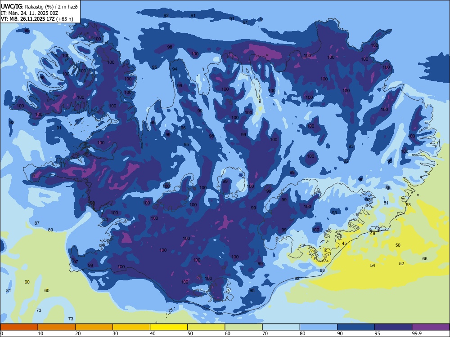Click the legend tick label '99.9'
The height and width of the screenshot is (337, 450).
coord(417,333)
